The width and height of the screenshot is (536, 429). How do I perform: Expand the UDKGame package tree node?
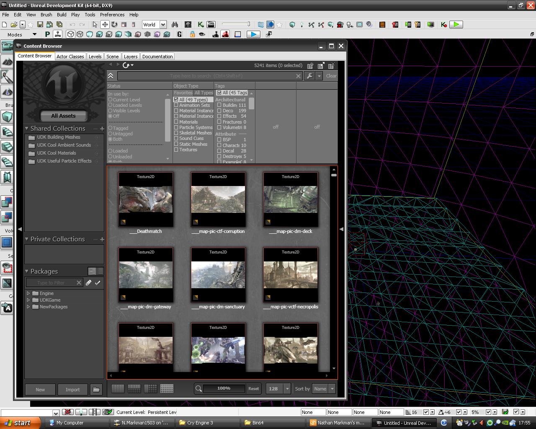pos(29,300)
